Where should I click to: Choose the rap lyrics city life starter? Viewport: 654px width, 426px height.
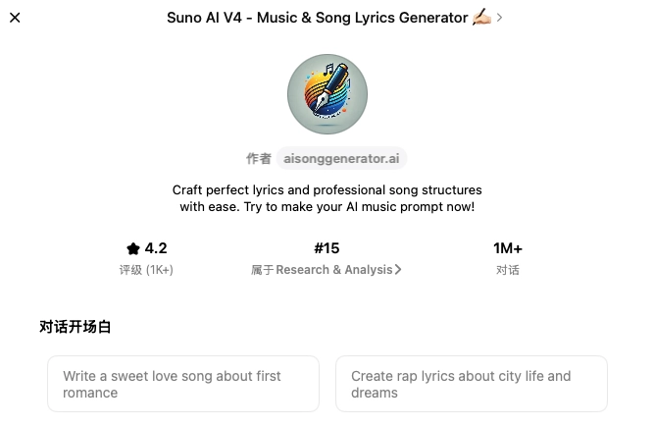pyautogui.click(x=472, y=384)
